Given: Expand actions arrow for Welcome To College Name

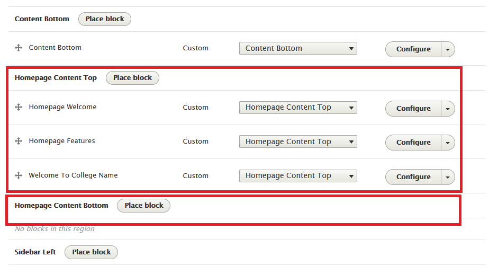Looking at the screenshot, I should (448, 176).
